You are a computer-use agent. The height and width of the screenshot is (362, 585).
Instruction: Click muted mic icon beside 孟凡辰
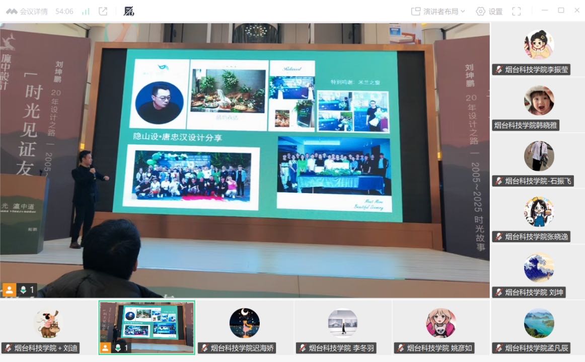[x=499, y=348]
